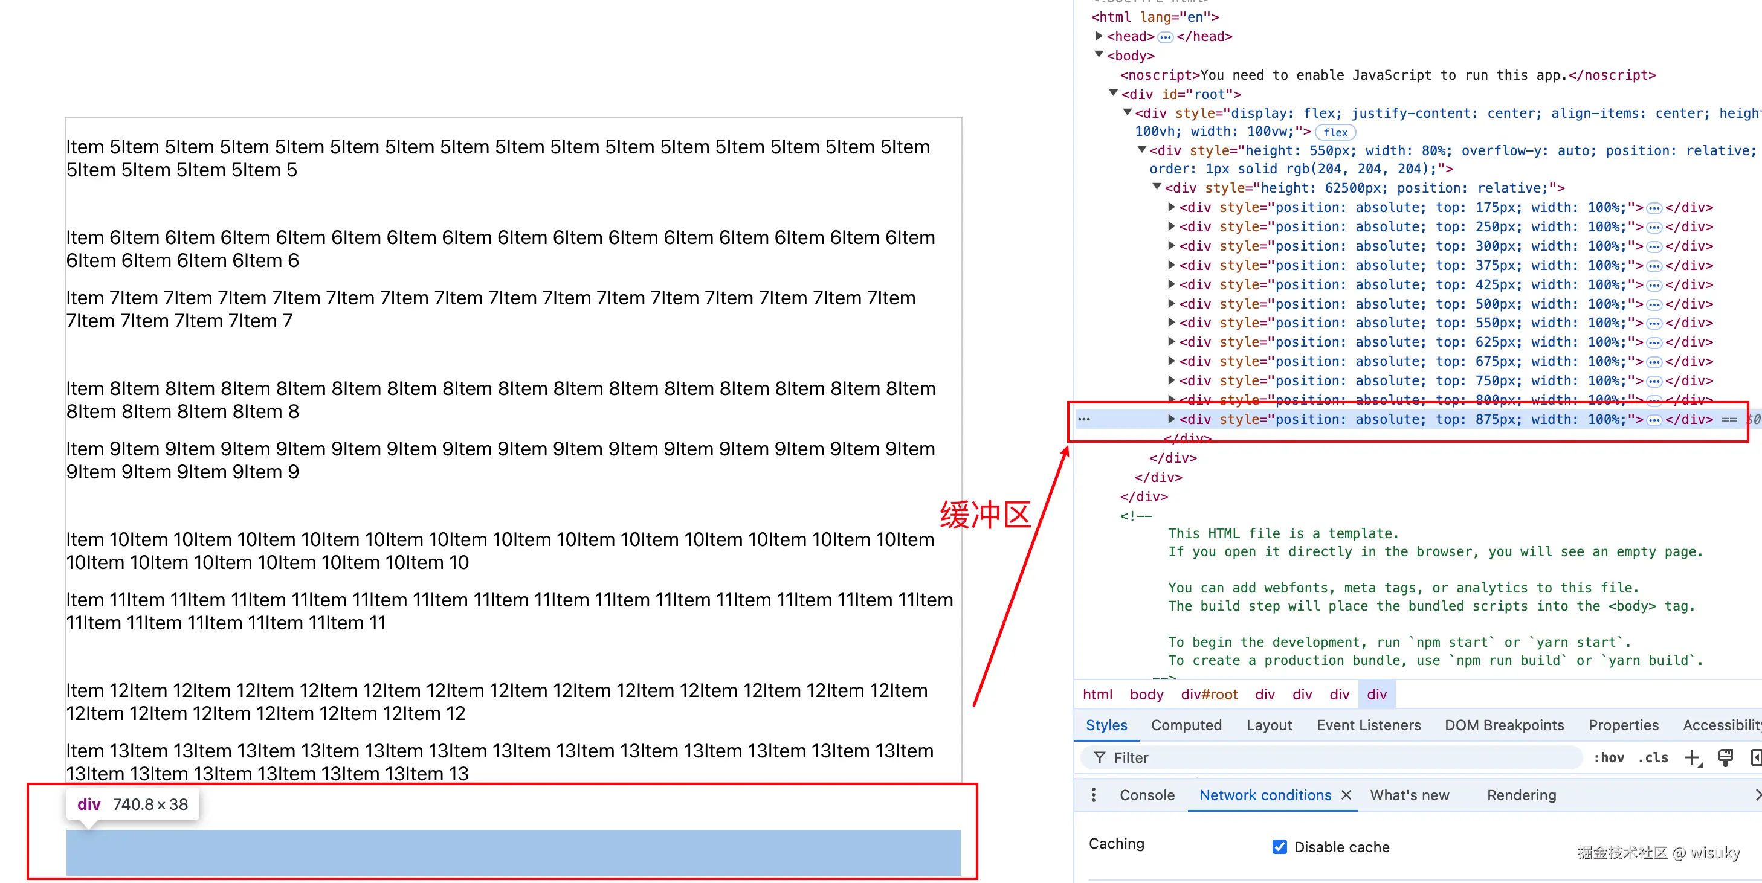Switch to the Computed tab
This screenshot has height=883, width=1762.
point(1186,725)
